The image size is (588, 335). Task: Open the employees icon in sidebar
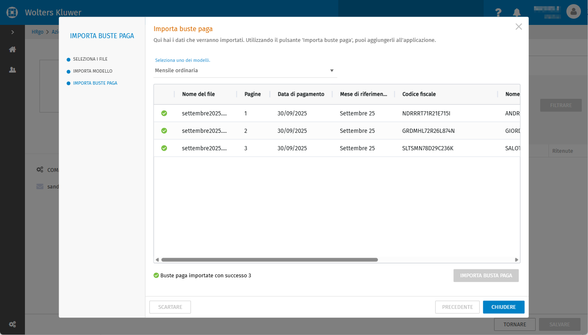pyautogui.click(x=12, y=70)
